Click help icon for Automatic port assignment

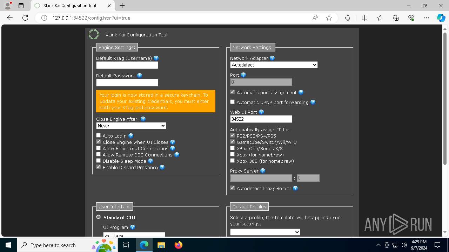[x=301, y=92]
